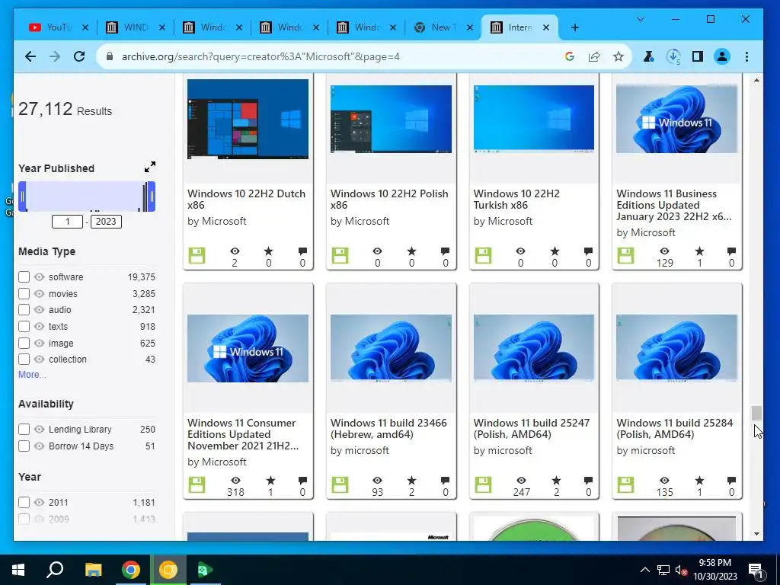
Task: Check the software media type
Action: pyautogui.click(x=24, y=277)
